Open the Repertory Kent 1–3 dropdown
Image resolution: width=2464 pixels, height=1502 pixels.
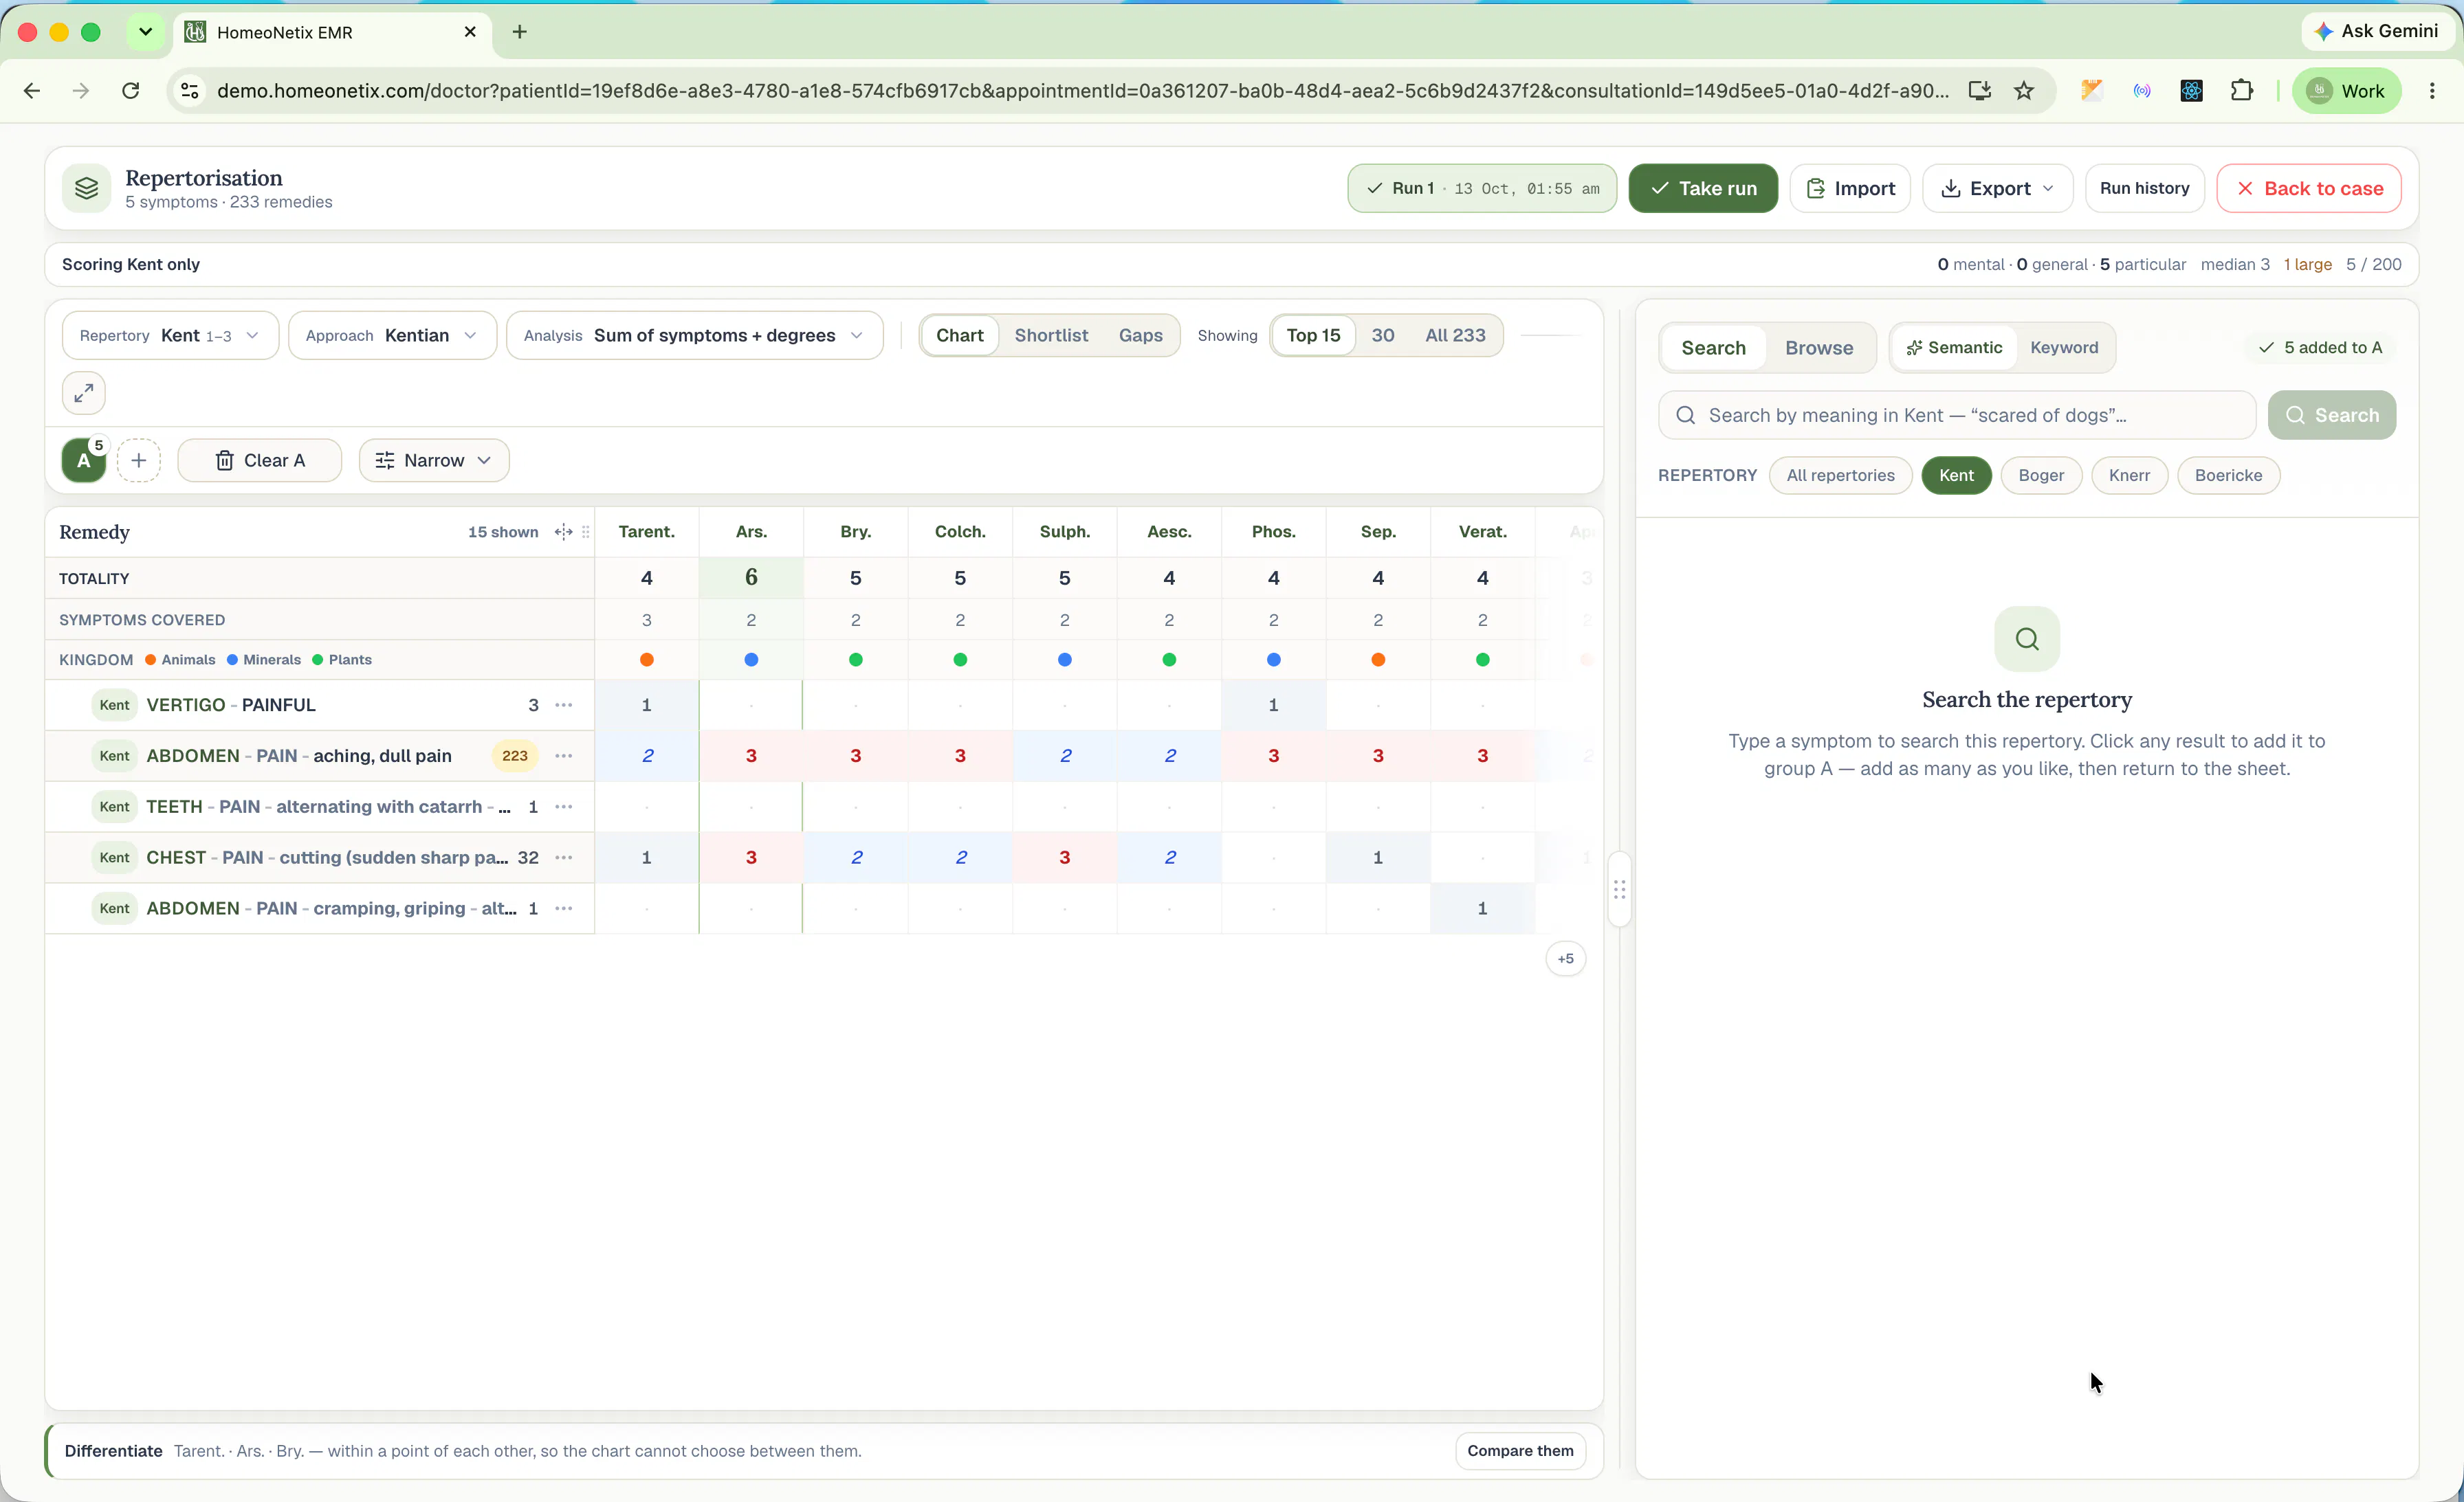coord(170,336)
